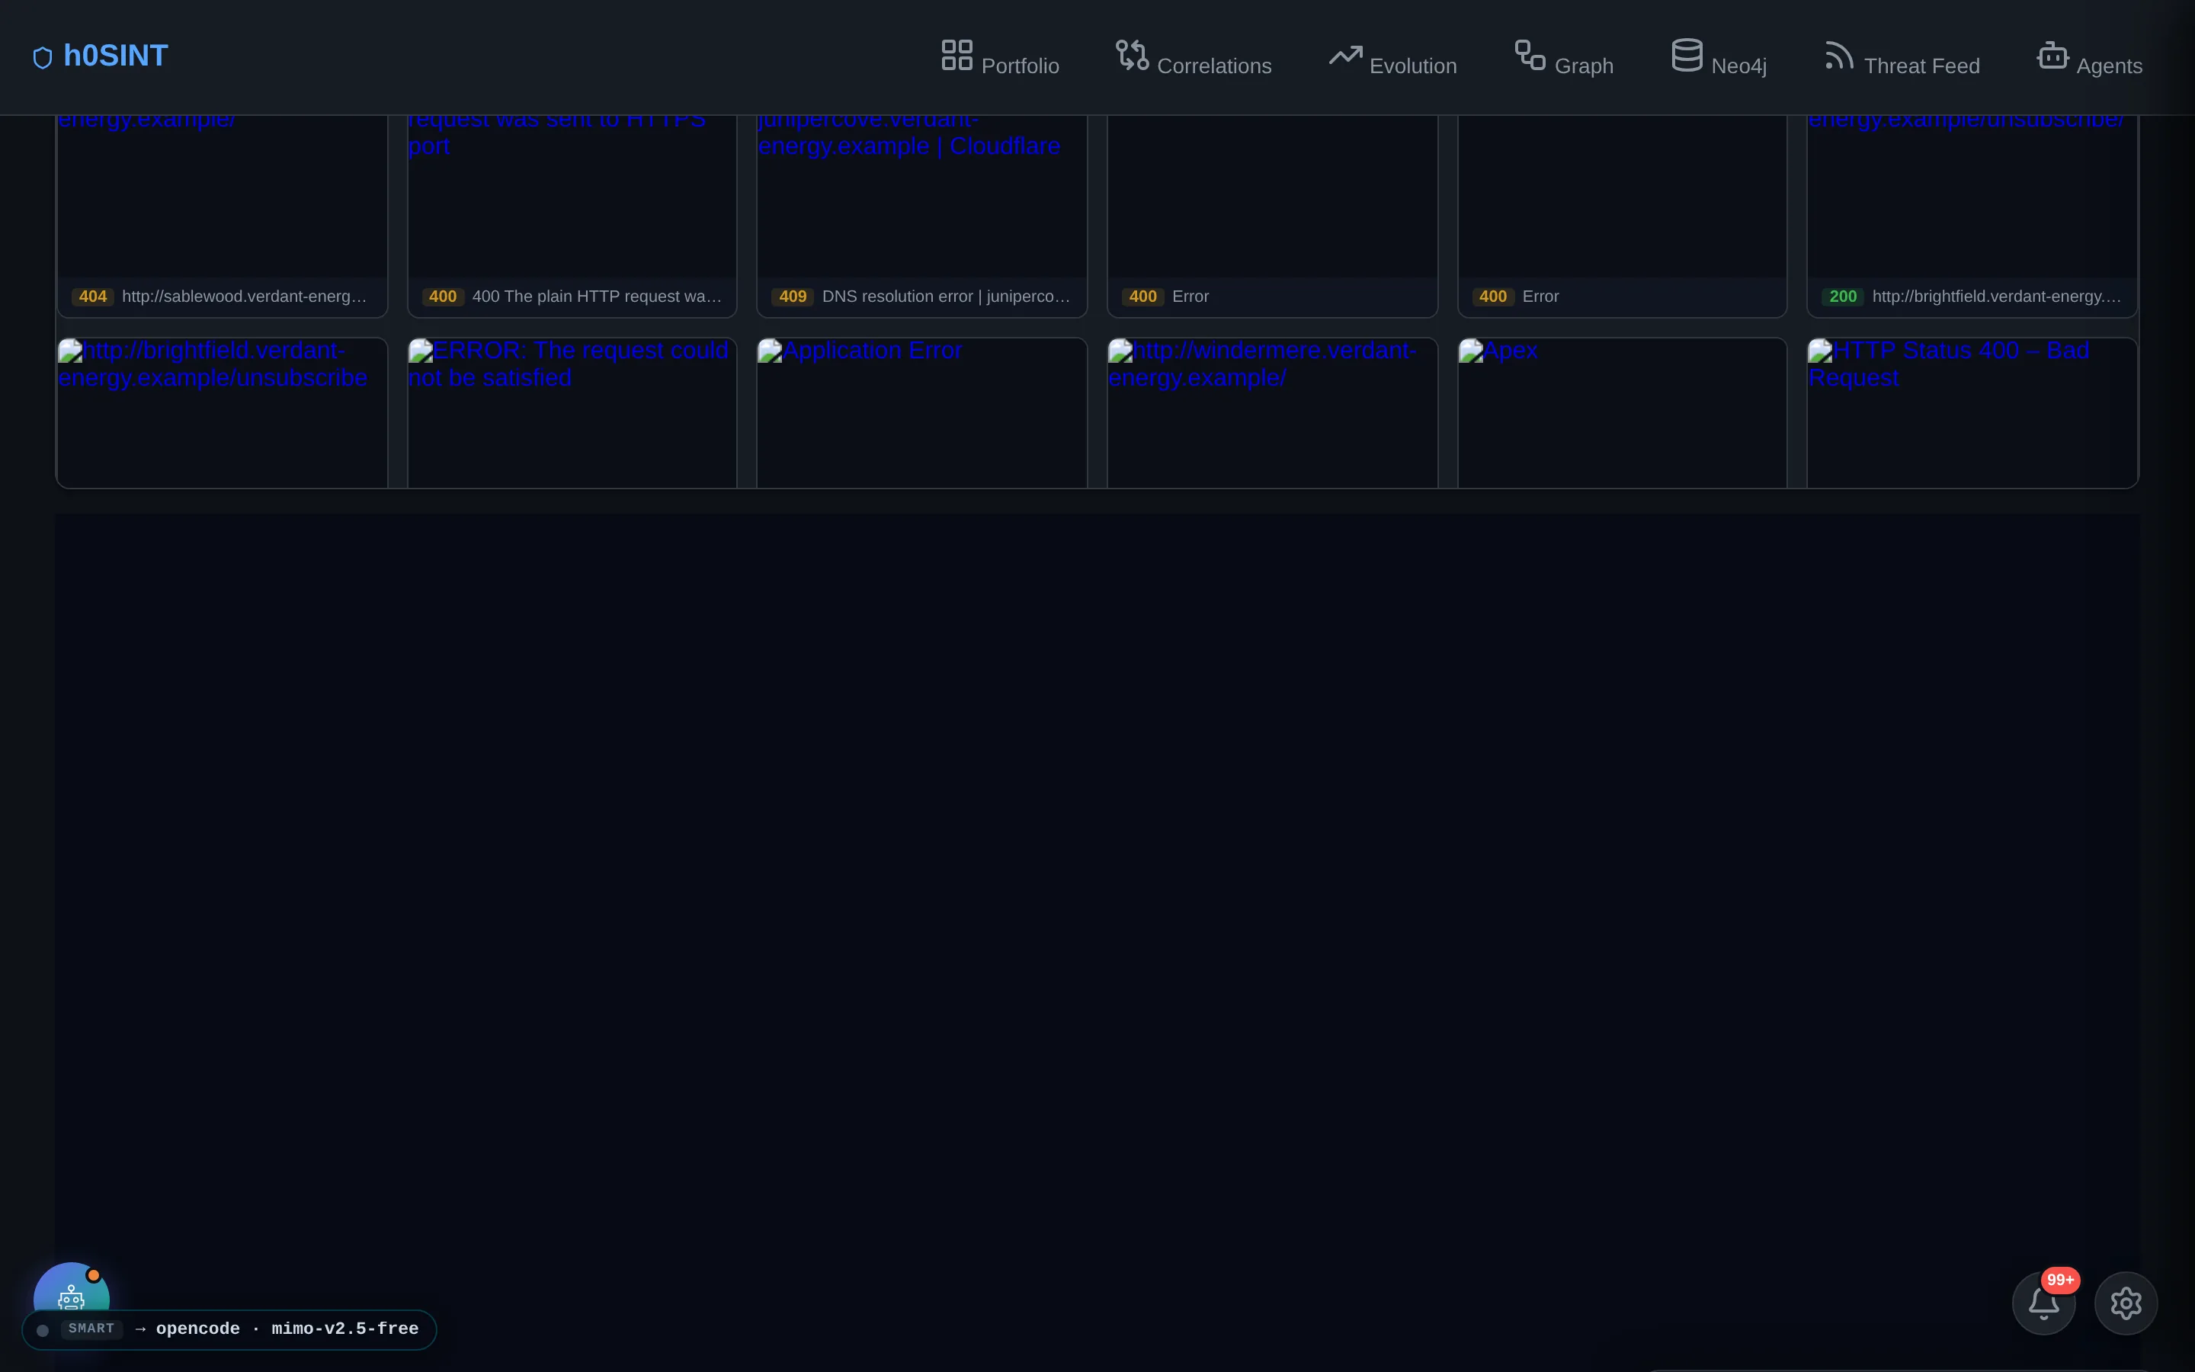
Task: Select the sablewood.verdant-energy URL caption
Action: 245,297
